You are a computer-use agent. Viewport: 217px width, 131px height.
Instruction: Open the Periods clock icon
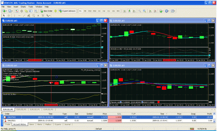pyautogui.click(x=166, y=11)
